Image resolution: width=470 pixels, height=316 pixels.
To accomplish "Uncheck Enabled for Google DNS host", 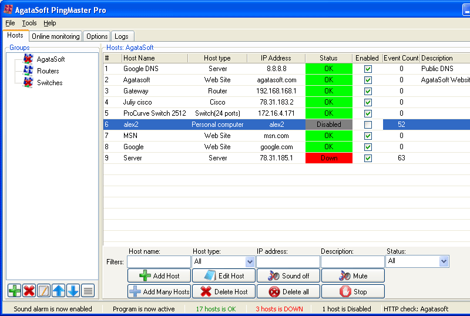I will (368, 69).
